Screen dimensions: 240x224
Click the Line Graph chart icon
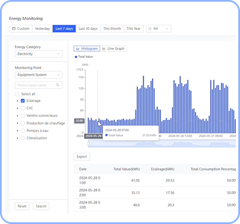click(104, 49)
